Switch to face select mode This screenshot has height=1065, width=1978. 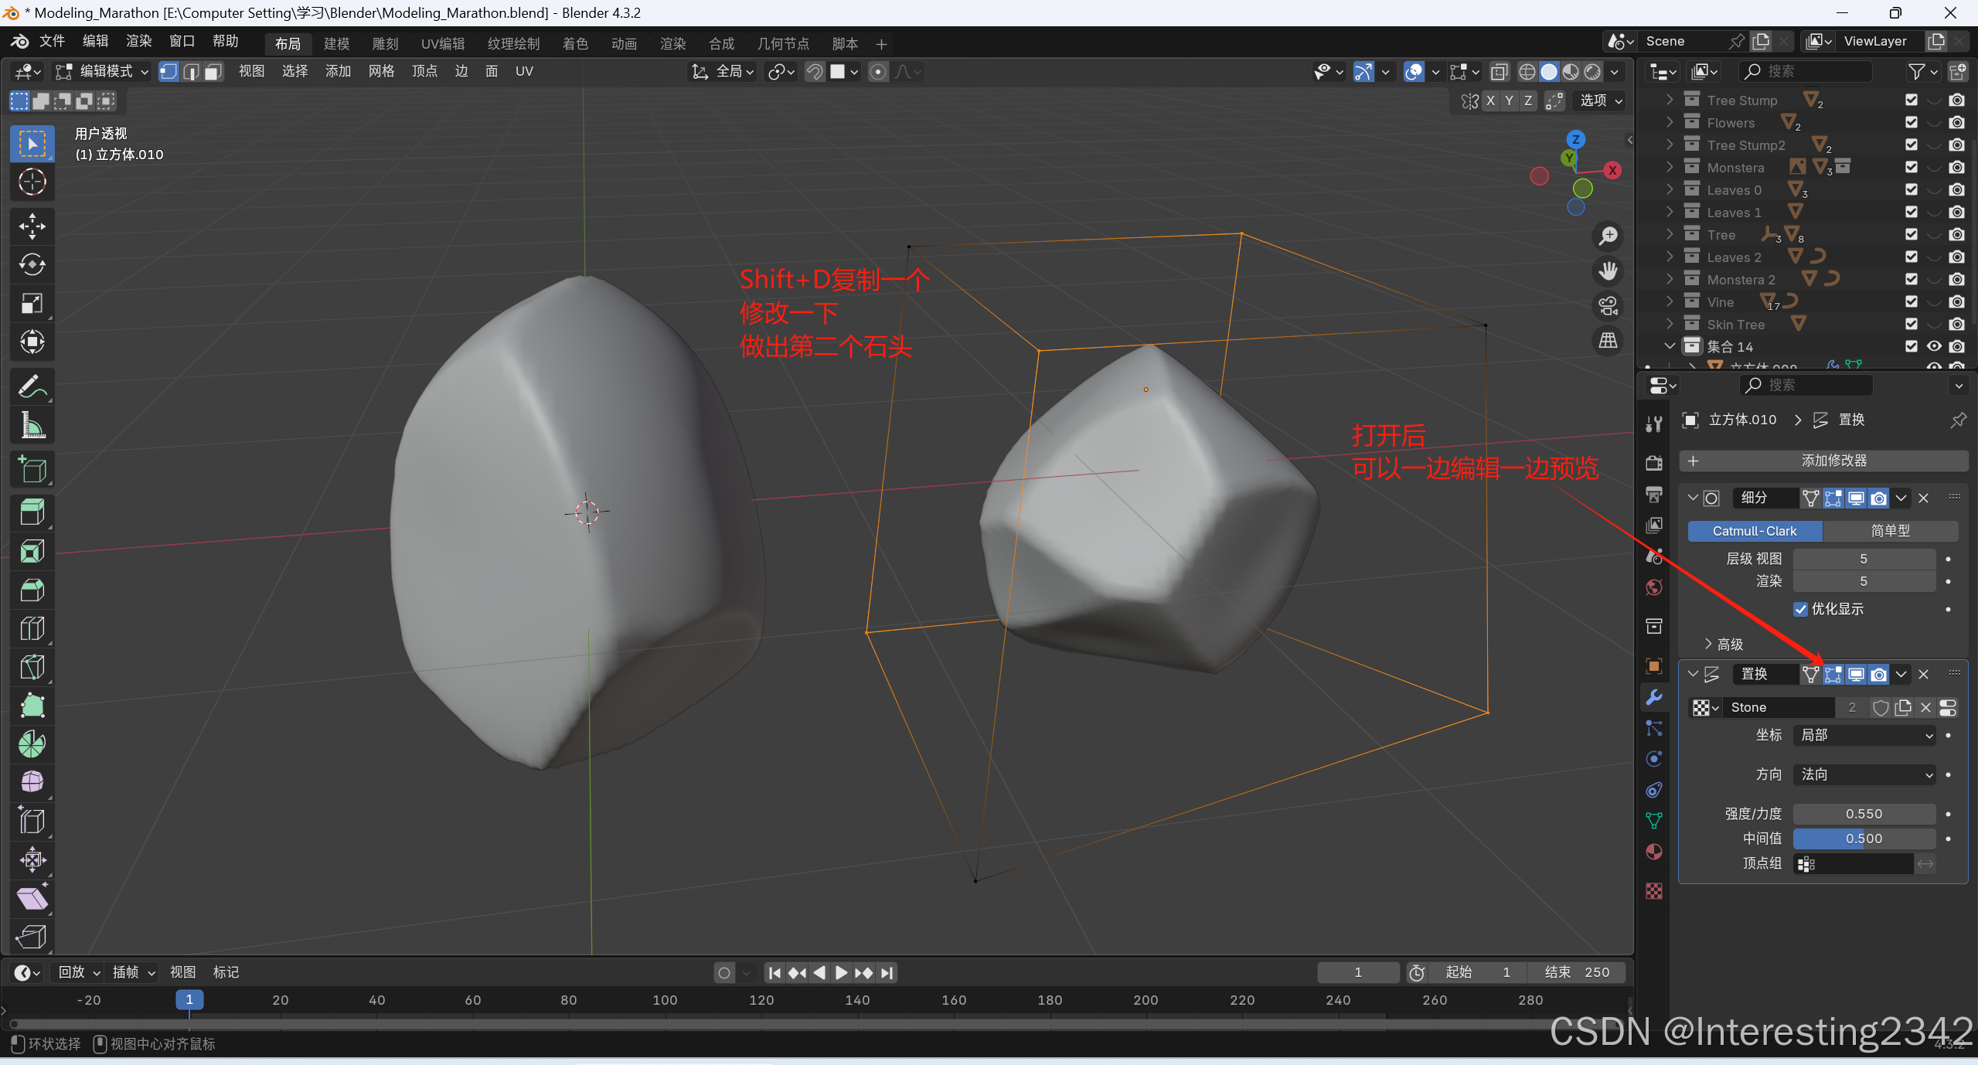point(213,72)
